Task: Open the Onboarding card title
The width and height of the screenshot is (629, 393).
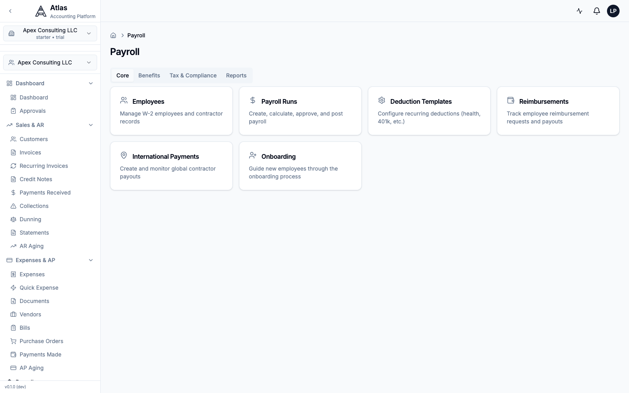Action: point(278,156)
